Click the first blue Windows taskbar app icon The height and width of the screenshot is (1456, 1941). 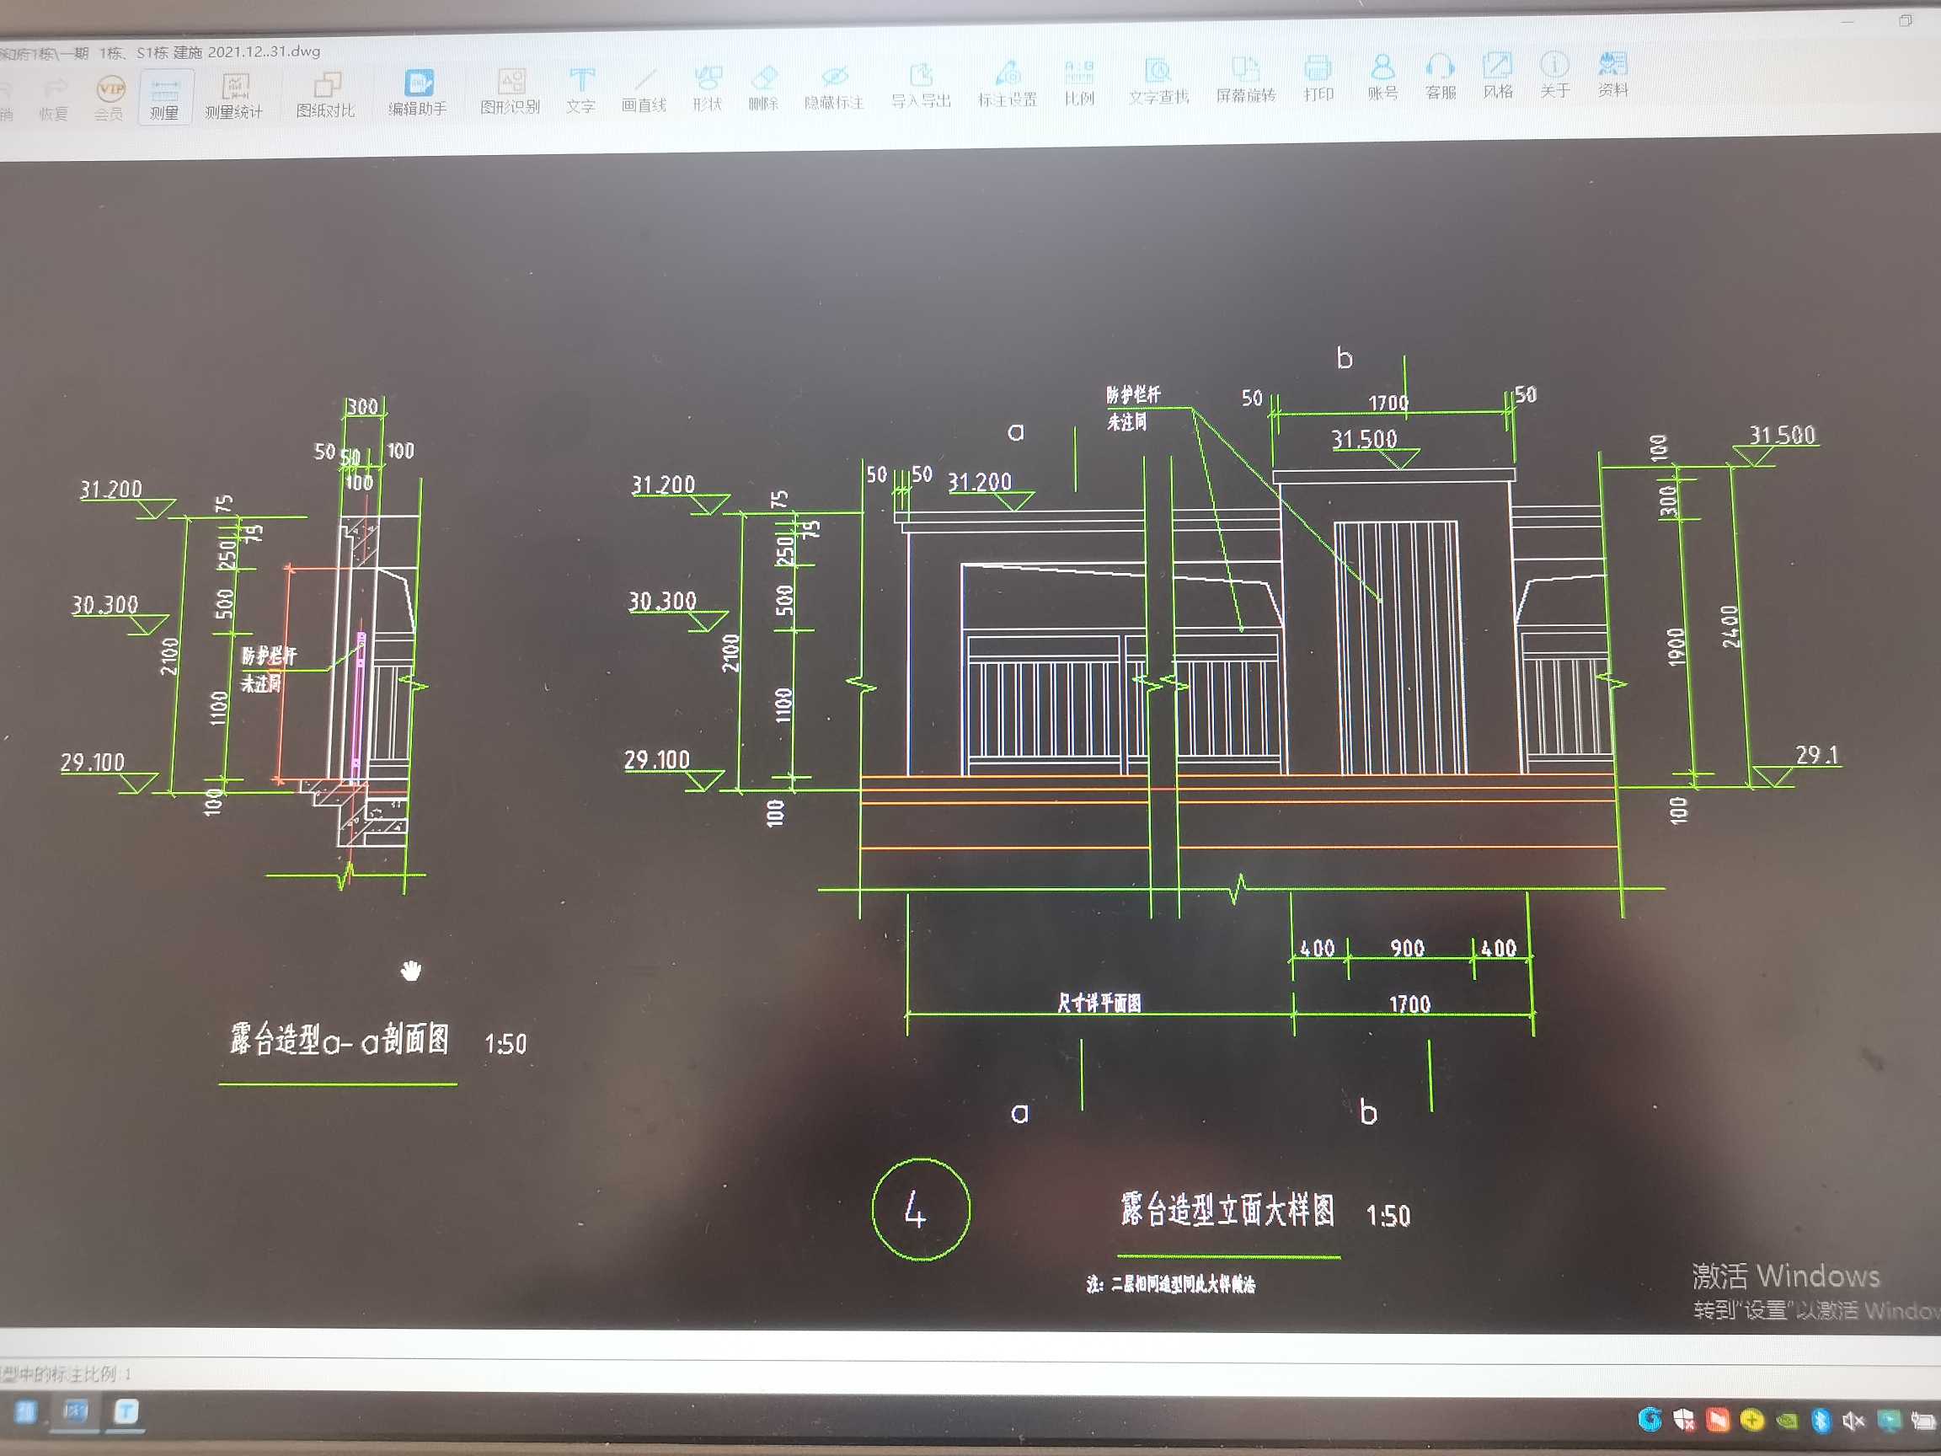click(24, 1412)
